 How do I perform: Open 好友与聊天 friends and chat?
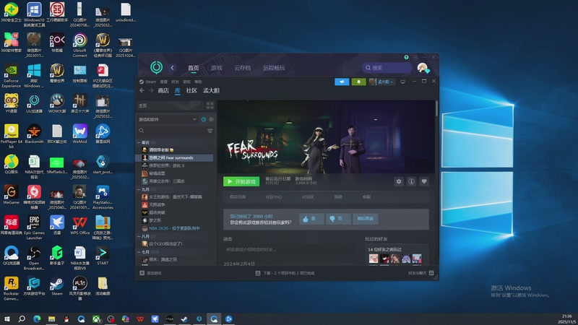click(x=420, y=273)
